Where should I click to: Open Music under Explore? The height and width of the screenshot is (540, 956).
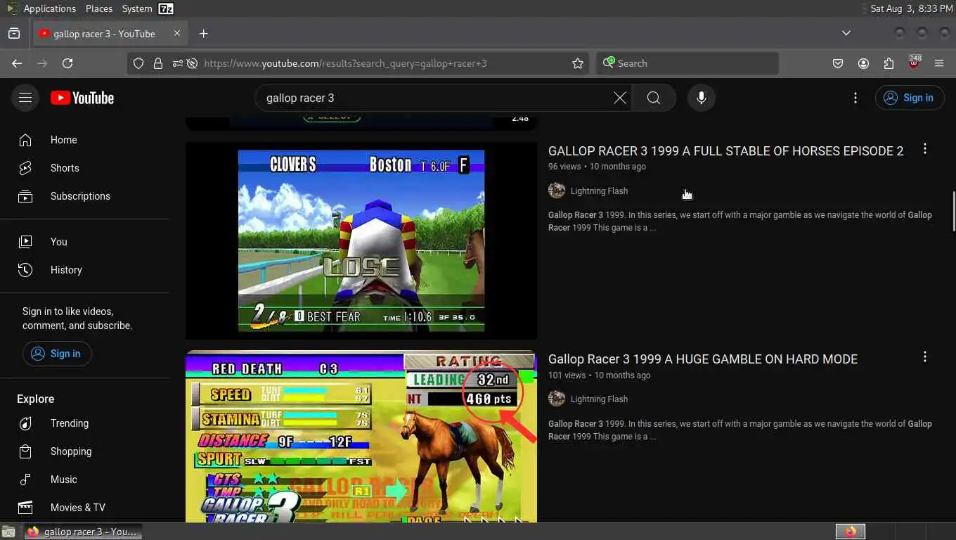(x=84, y=480)
